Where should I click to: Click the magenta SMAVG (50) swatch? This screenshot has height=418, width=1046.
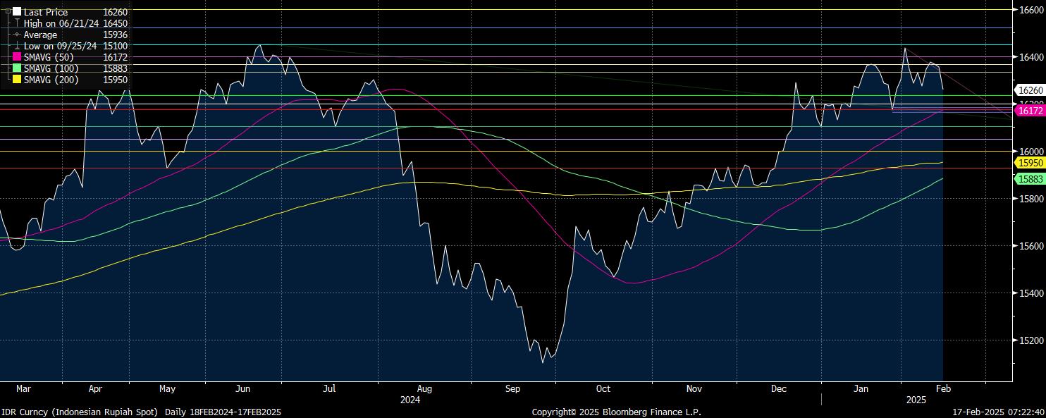17,57
